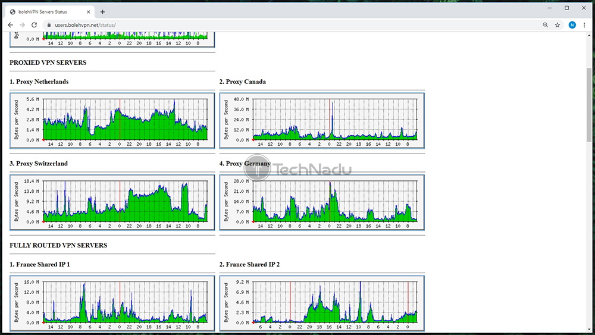Click the Proxy Netherlands traffic graph
Image resolution: width=595 pixels, height=335 pixels.
point(112,121)
